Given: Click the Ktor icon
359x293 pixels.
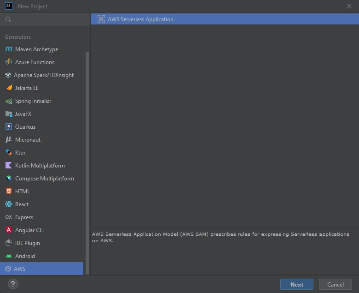Looking at the screenshot, I should pos(9,152).
